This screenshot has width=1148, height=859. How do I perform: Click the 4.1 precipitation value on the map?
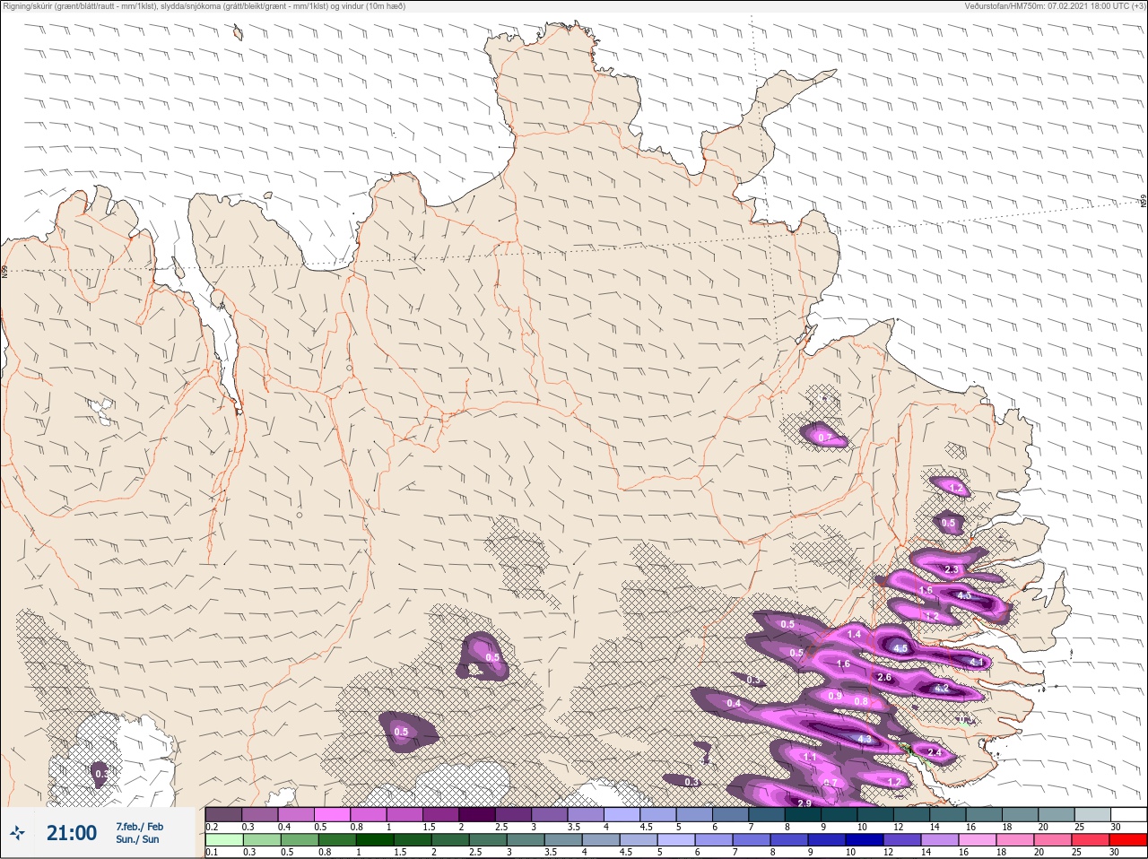[x=977, y=662]
